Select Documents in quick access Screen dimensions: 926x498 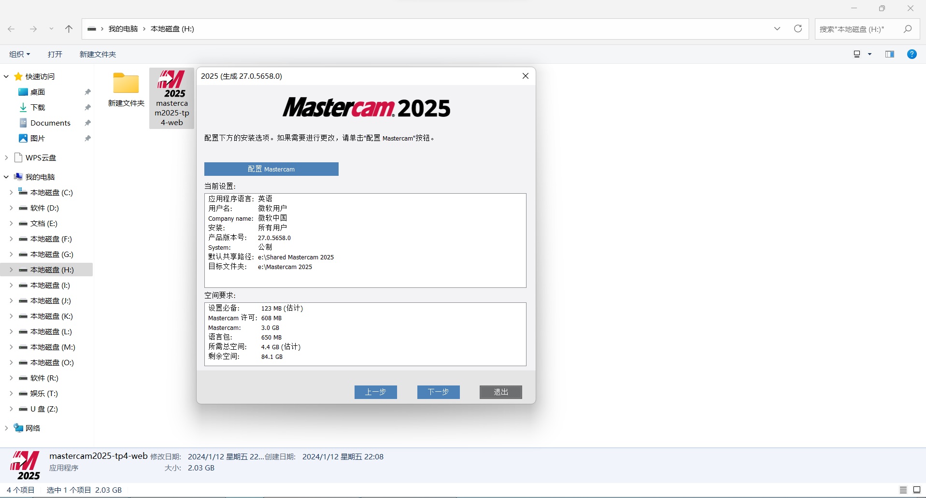(x=50, y=123)
